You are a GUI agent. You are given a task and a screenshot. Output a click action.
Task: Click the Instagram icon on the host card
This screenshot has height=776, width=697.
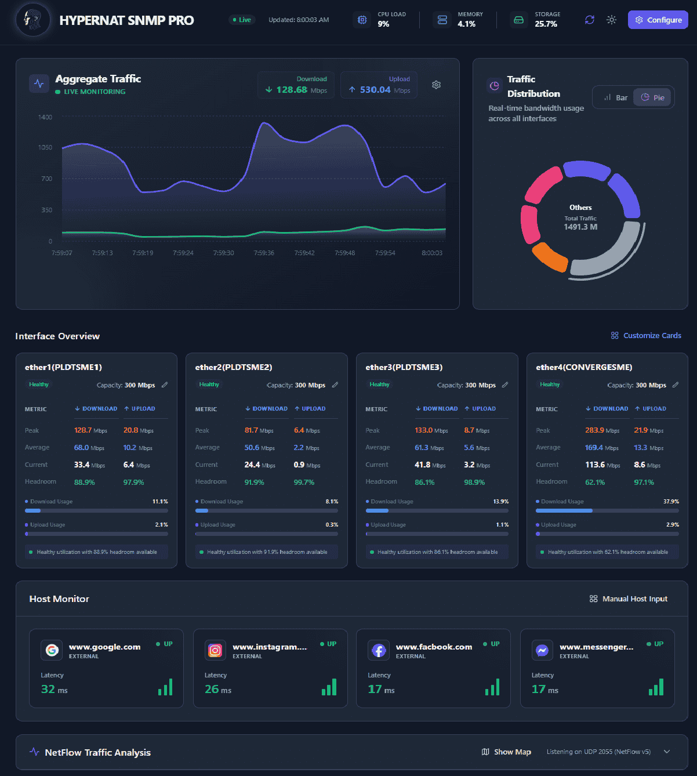[215, 650]
